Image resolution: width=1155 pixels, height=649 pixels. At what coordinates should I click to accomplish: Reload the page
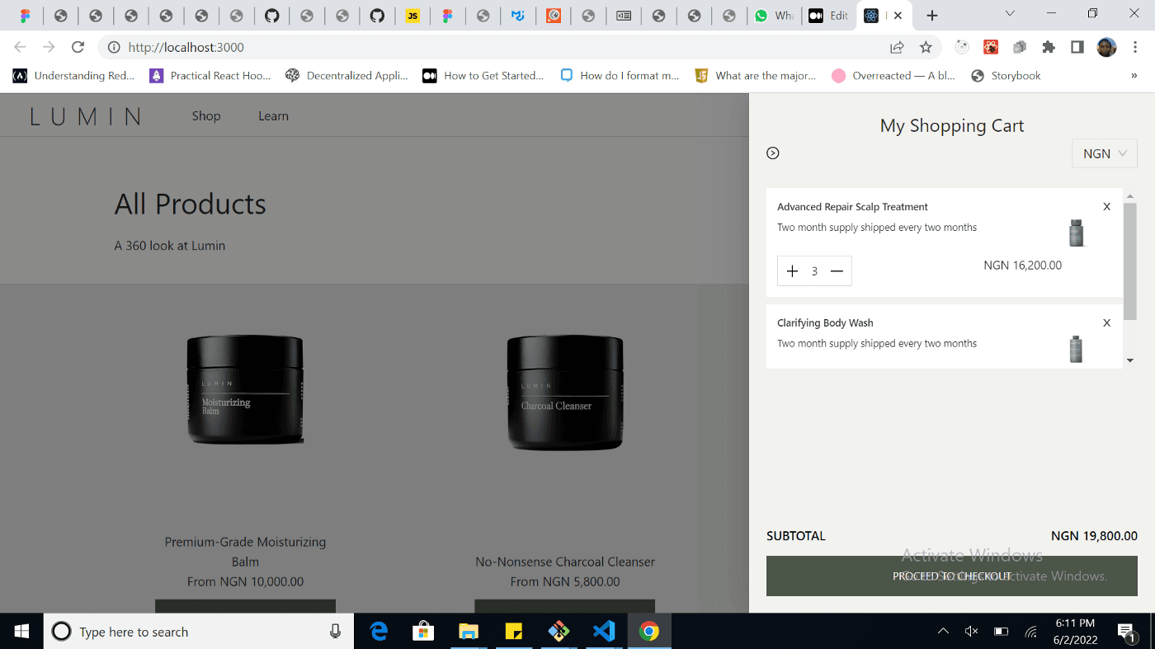coord(78,48)
